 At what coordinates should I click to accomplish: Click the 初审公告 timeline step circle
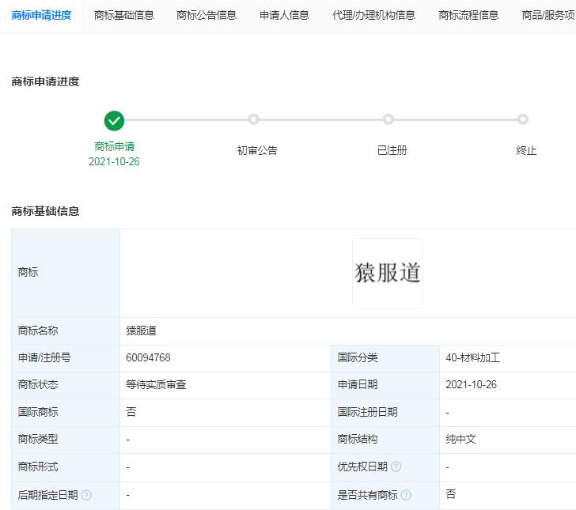click(x=253, y=119)
